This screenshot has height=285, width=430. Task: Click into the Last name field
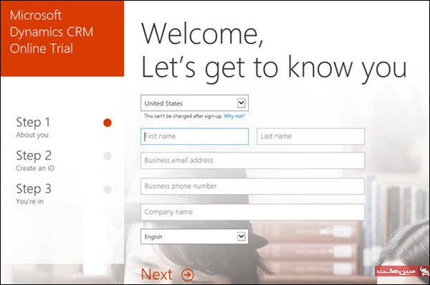point(311,136)
